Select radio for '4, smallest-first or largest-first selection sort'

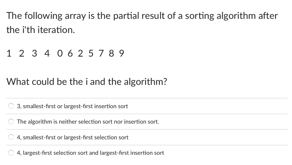[x=11, y=137]
